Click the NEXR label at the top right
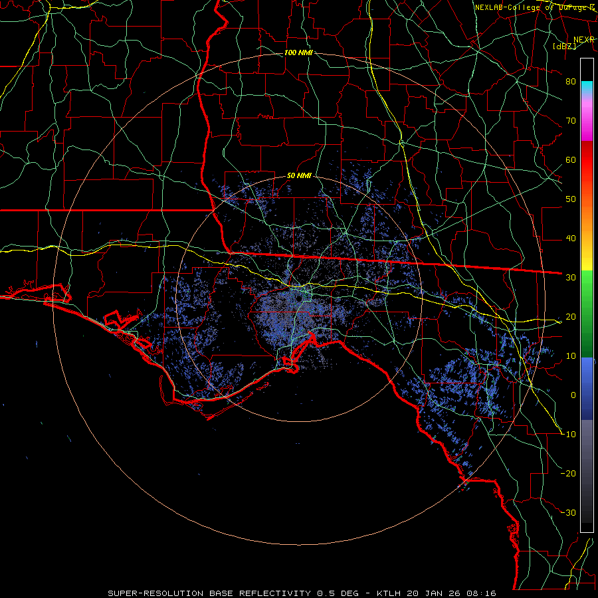This screenshot has height=598, width=598. point(584,40)
